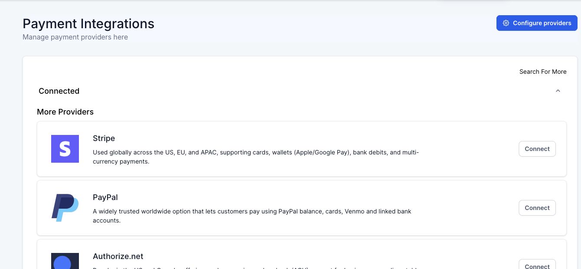Connect the Stripe provider
Viewport: 581px width, 269px height.
(537, 149)
